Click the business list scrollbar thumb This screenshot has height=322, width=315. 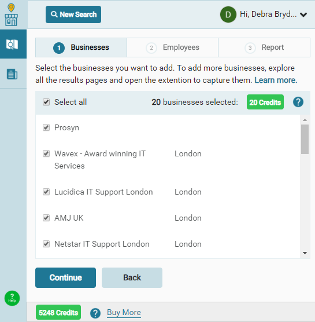point(305,139)
